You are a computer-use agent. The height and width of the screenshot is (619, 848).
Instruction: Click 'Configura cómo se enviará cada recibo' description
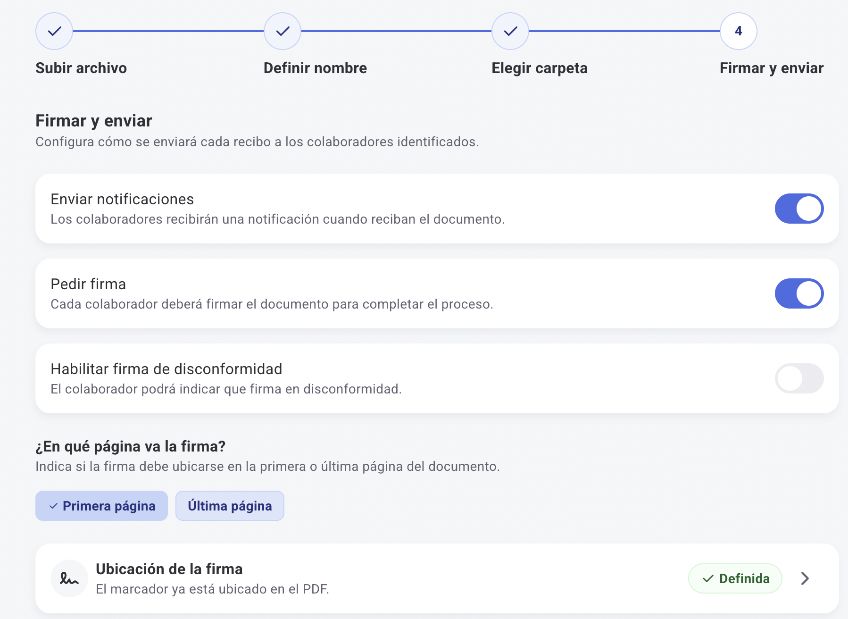tap(258, 142)
